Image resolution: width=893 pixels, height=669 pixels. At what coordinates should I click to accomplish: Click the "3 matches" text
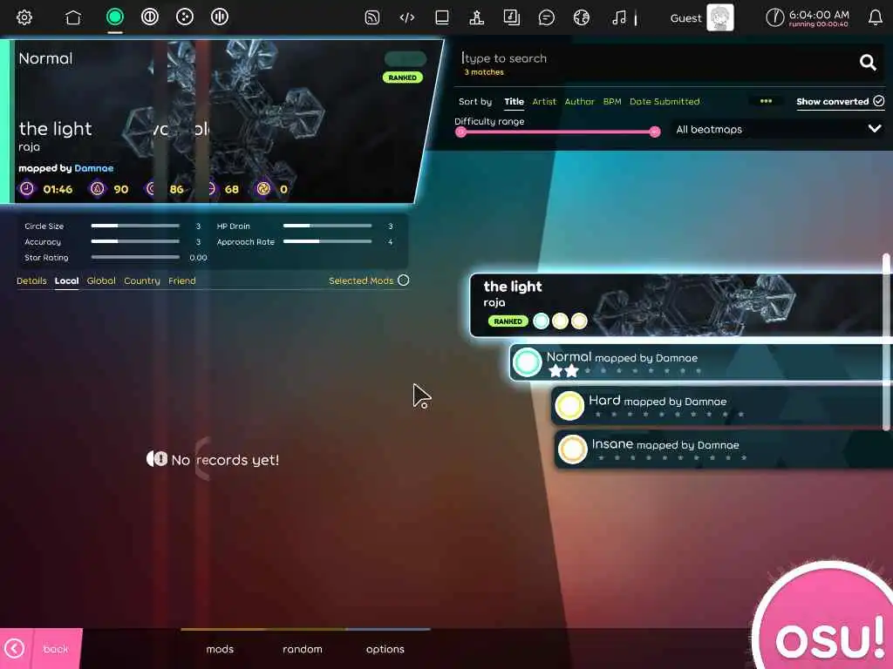click(x=484, y=72)
